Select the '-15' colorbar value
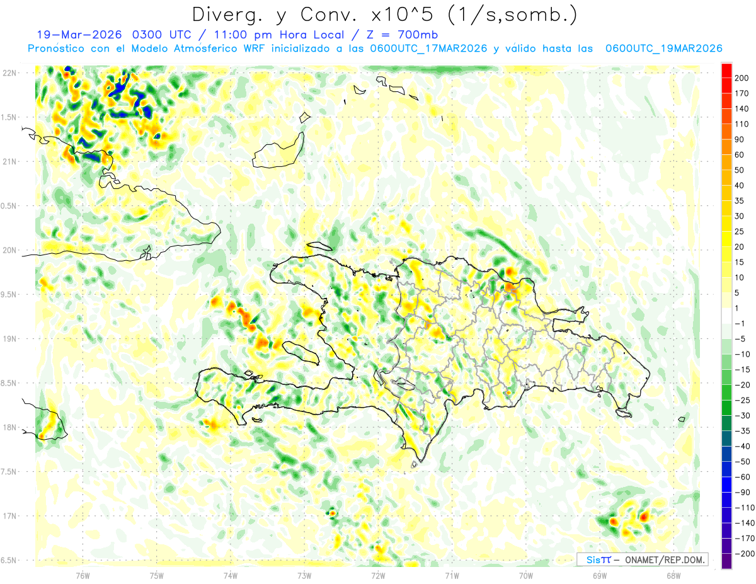 (x=744, y=370)
